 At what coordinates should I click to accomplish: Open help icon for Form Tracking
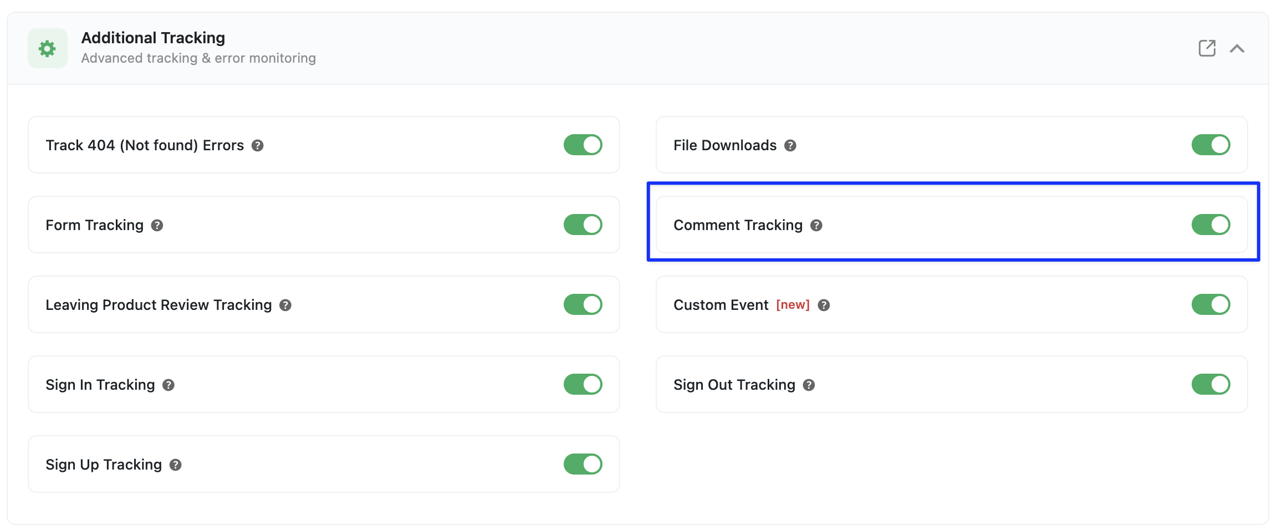(x=157, y=225)
